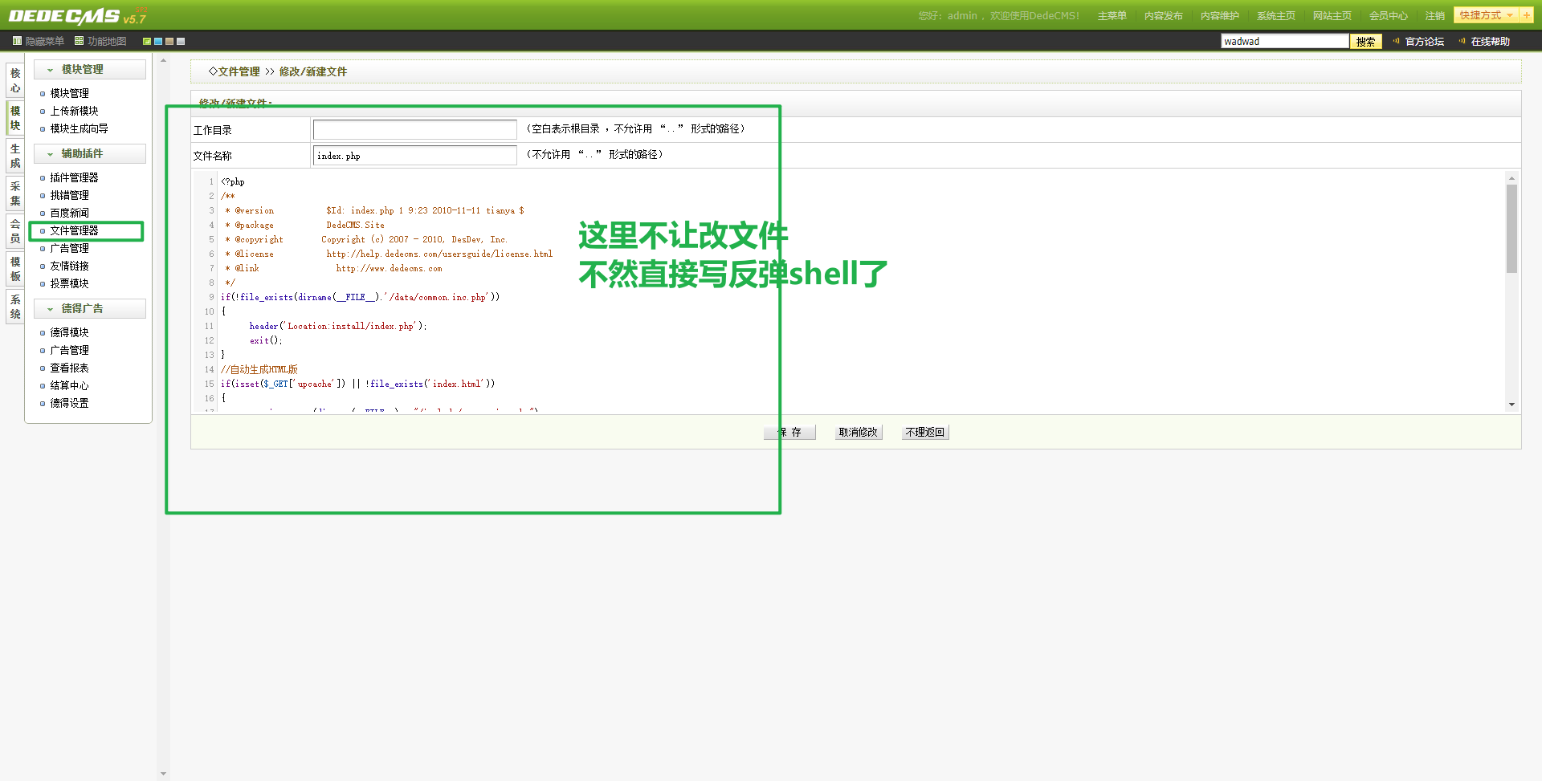The width and height of the screenshot is (1542, 781).
Task: Click the 搜索 search button
Action: pos(1365,41)
